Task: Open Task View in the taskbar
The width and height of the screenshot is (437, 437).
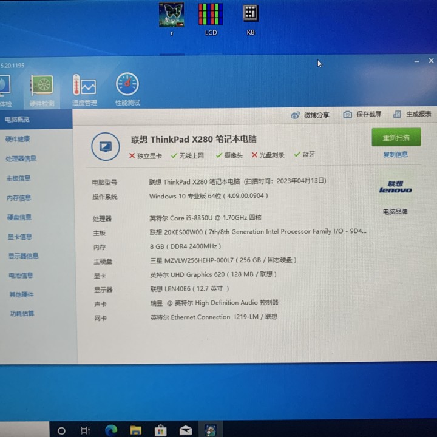Action: [x=86, y=430]
